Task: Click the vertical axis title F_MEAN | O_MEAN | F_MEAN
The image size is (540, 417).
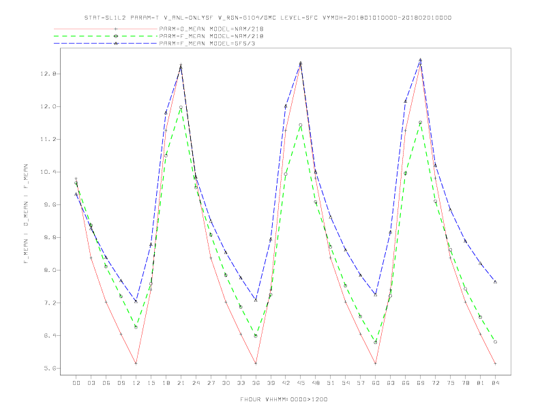Action: click(26, 214)
